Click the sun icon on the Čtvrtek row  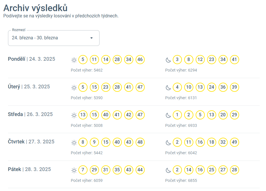(x=74, y=142)
